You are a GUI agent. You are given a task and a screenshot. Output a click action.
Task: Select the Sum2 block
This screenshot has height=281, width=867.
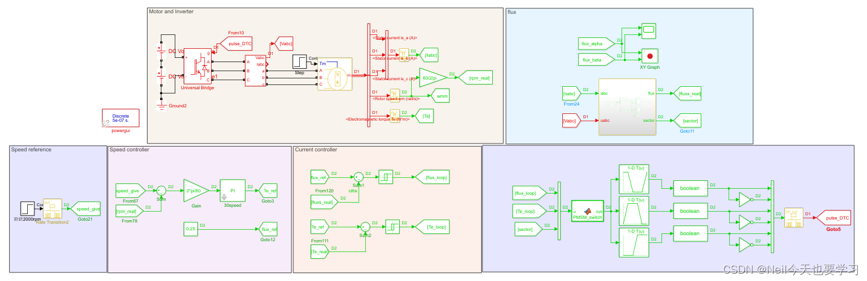coord(365,227)
